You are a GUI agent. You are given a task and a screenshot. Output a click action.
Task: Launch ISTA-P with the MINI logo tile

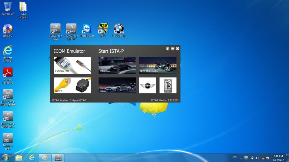coord(148,85)
